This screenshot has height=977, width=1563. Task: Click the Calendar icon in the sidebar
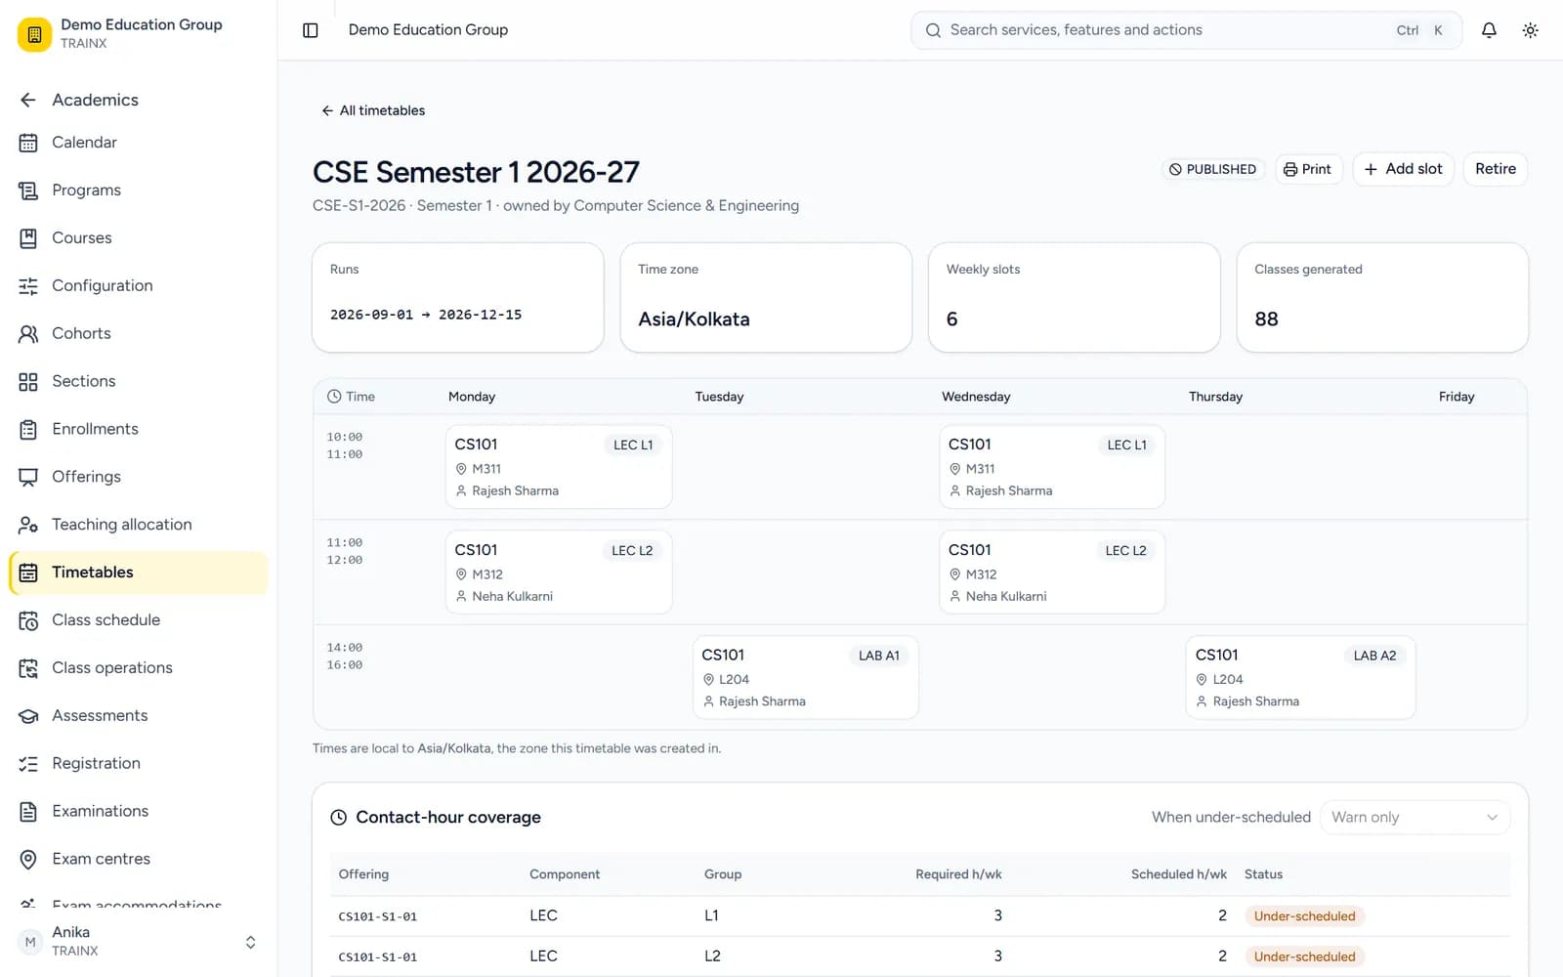coord(28,143)
